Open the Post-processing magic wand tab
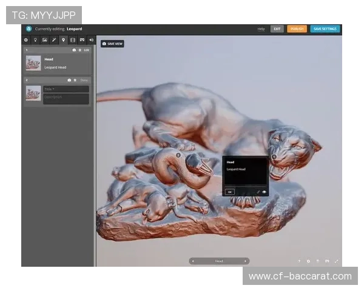 pyautogui.click(x=54, y=40)
